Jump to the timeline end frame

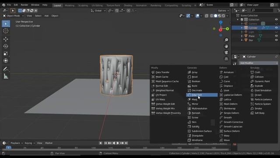click(126, 143)
